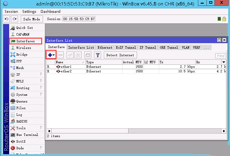Click the blue plus add interface button
The width and height of the screenshot is (230, 156).
51,55
